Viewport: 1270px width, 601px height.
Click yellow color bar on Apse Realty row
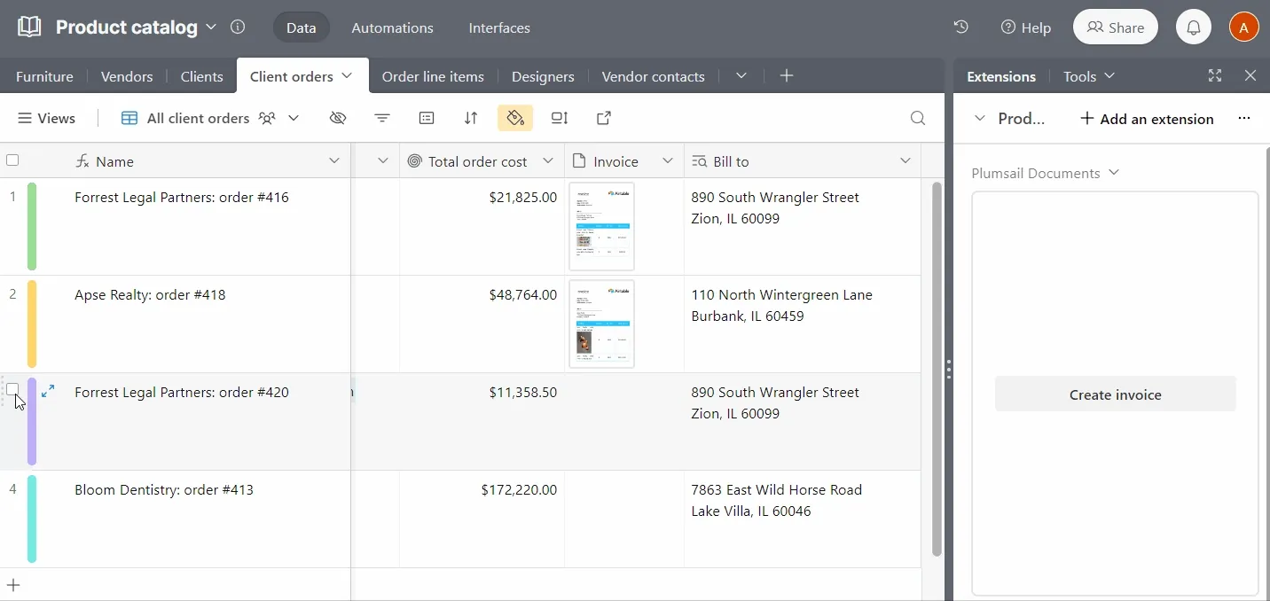pos(32,324)
